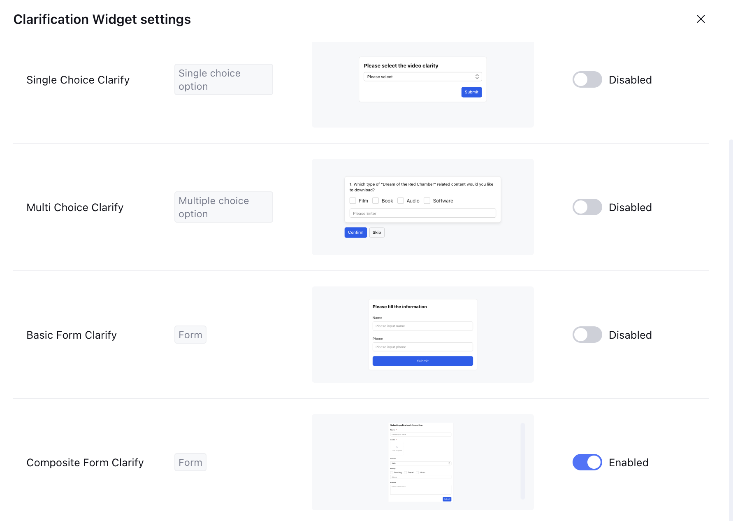Image resolution: width=733 pixels, height=521 pixels.
Task: Turn on Basic Form Clarify switch
Action: [587, 335]
